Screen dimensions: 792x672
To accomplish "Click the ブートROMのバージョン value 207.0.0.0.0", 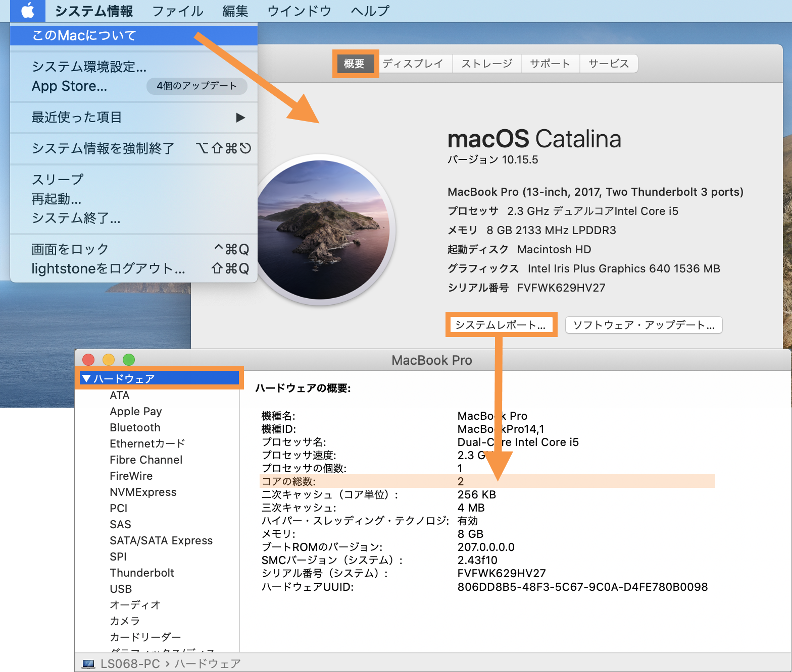I will point(486,547).
